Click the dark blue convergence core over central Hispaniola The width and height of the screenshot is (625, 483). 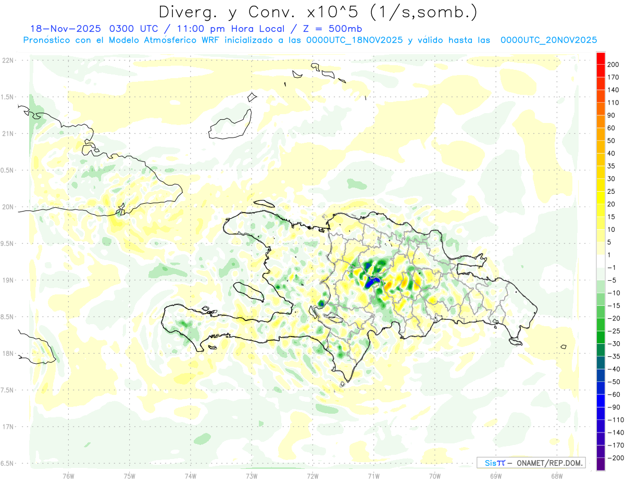372,282
